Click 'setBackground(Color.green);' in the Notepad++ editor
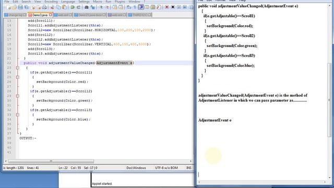 pos(64,101)
